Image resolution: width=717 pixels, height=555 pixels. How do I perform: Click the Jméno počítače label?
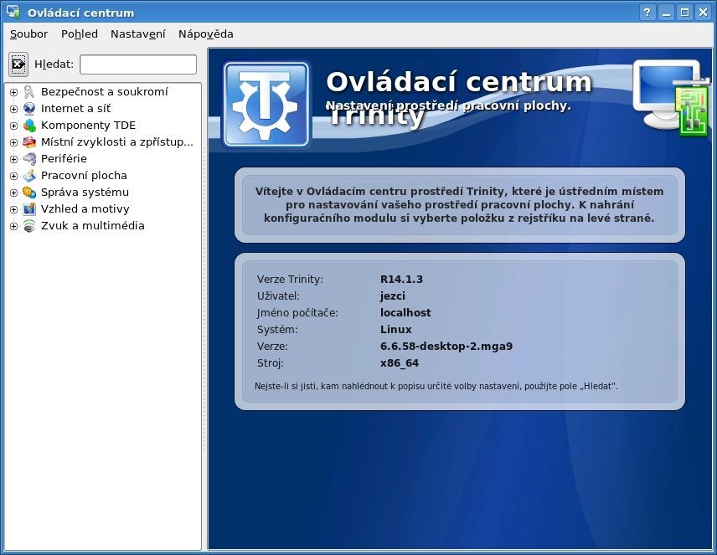tap(297, 313)
